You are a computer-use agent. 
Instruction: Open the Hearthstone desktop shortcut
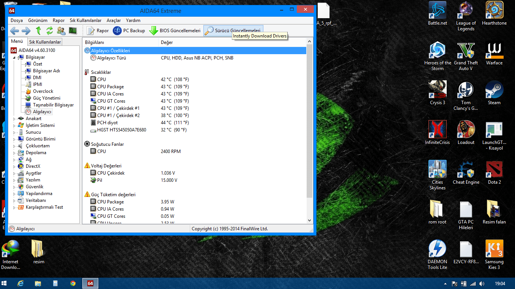click(494, 14)
